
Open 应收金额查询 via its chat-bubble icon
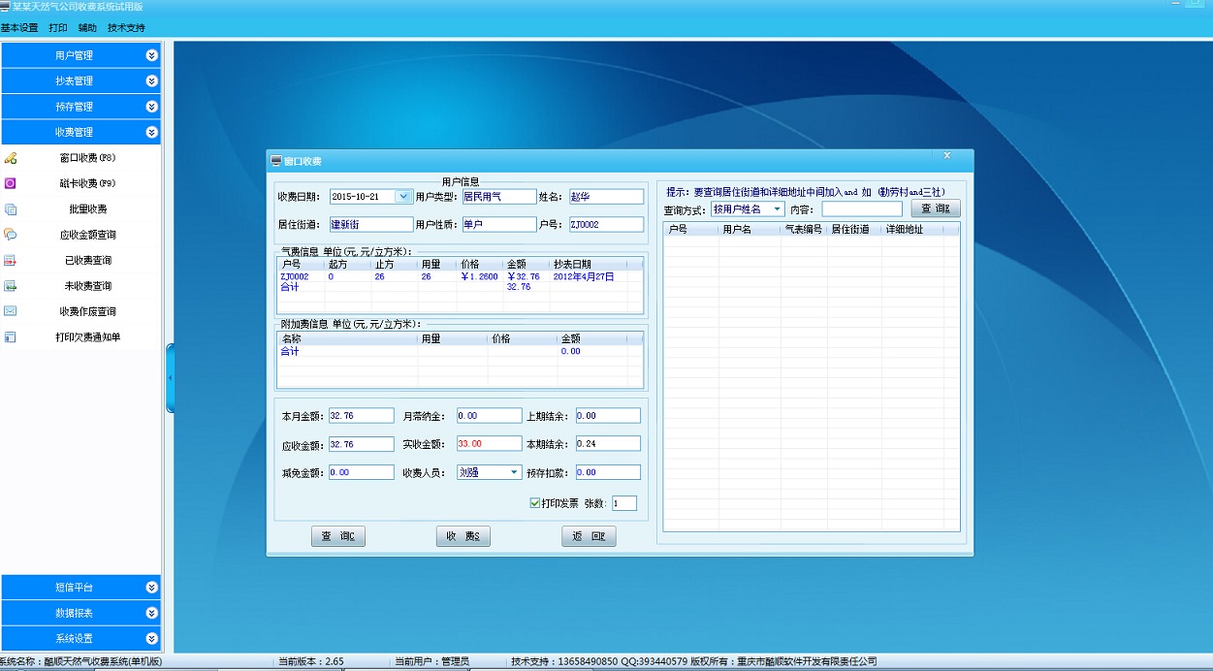coord(11,235)
